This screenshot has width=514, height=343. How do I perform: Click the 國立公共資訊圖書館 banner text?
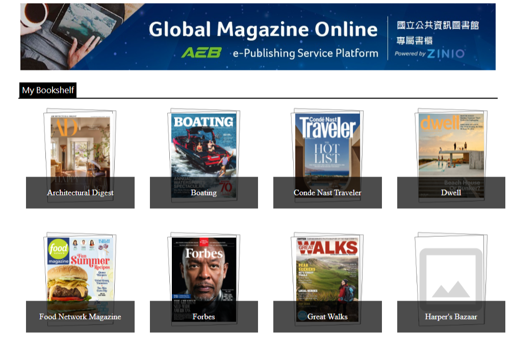click(x=438, y=26)
